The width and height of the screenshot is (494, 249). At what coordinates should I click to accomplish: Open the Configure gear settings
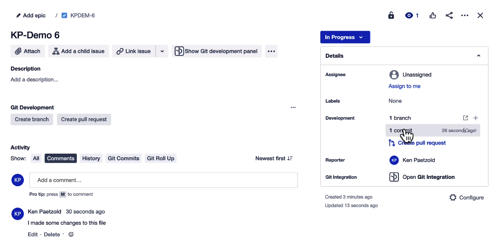[x=466, y=198]
